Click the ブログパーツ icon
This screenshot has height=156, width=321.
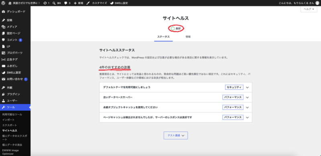click(x=3, y=53)
